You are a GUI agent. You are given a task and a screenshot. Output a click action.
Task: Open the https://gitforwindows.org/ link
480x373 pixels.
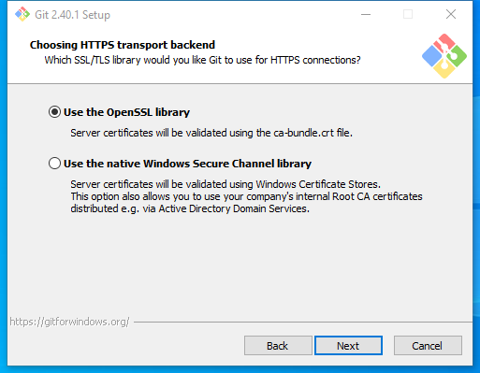click(69, 322)
